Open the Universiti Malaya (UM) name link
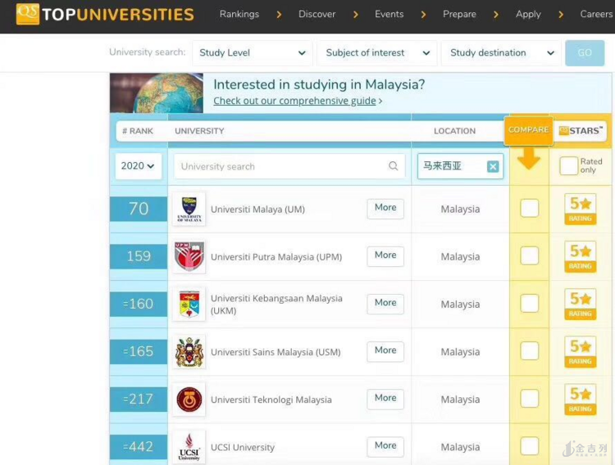The image size is (615, 465). click(257, 210)
